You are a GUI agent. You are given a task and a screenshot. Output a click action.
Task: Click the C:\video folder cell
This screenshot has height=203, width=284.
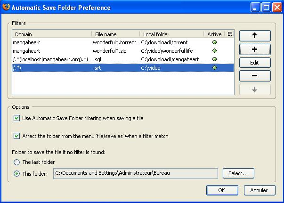(x=151, y=68)
